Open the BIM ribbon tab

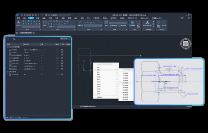tap(88, 18)
